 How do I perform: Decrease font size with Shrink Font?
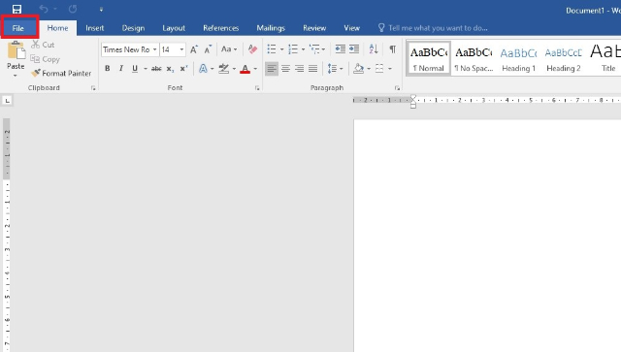click(x=208, y=49)
